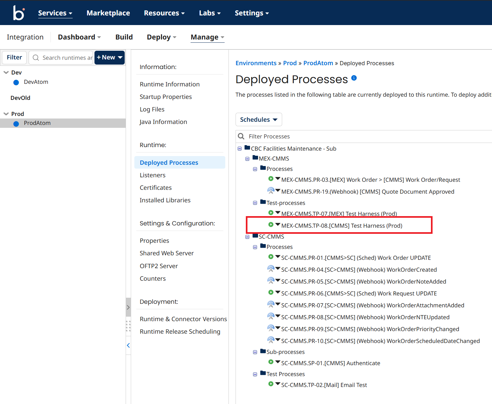Open the Manage menu tab
Image resolution: width=492 pixels, height=404 pixels.
pos(207,37)
